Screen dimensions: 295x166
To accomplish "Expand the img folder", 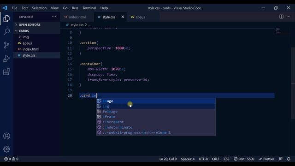I will (37, 37).
